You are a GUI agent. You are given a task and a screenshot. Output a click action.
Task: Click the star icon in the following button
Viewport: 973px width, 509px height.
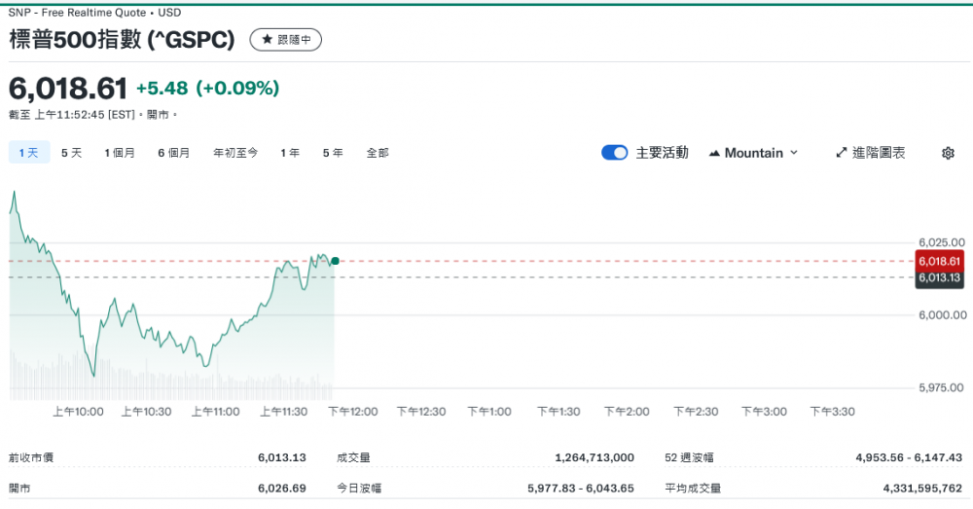pyautogui.click(x=267, y=40)
